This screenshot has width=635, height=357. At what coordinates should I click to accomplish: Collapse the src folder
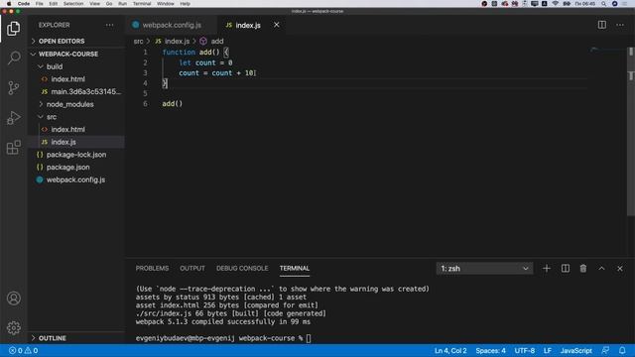[76, 117]
